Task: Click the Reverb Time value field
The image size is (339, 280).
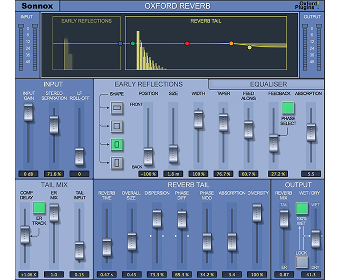Action: click(107, 274)
